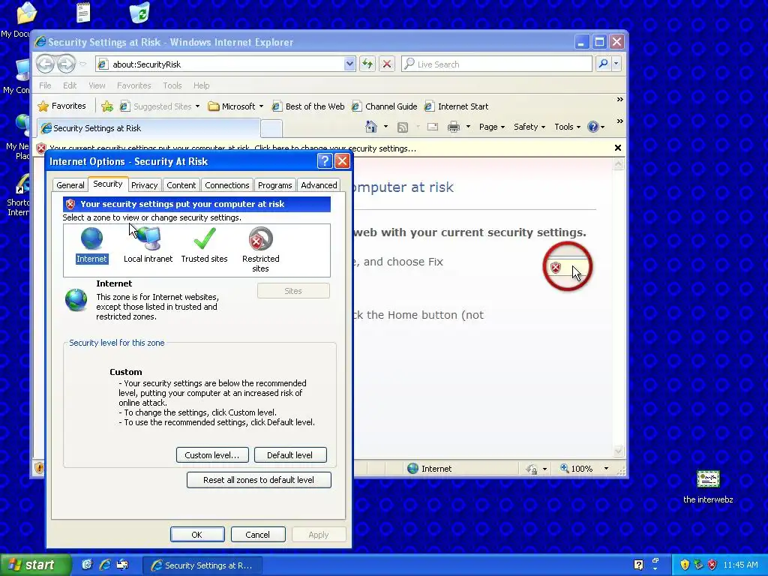Open the Page menu dropdown
This screenshot has height=576, width=768.
tap(492, 127)
